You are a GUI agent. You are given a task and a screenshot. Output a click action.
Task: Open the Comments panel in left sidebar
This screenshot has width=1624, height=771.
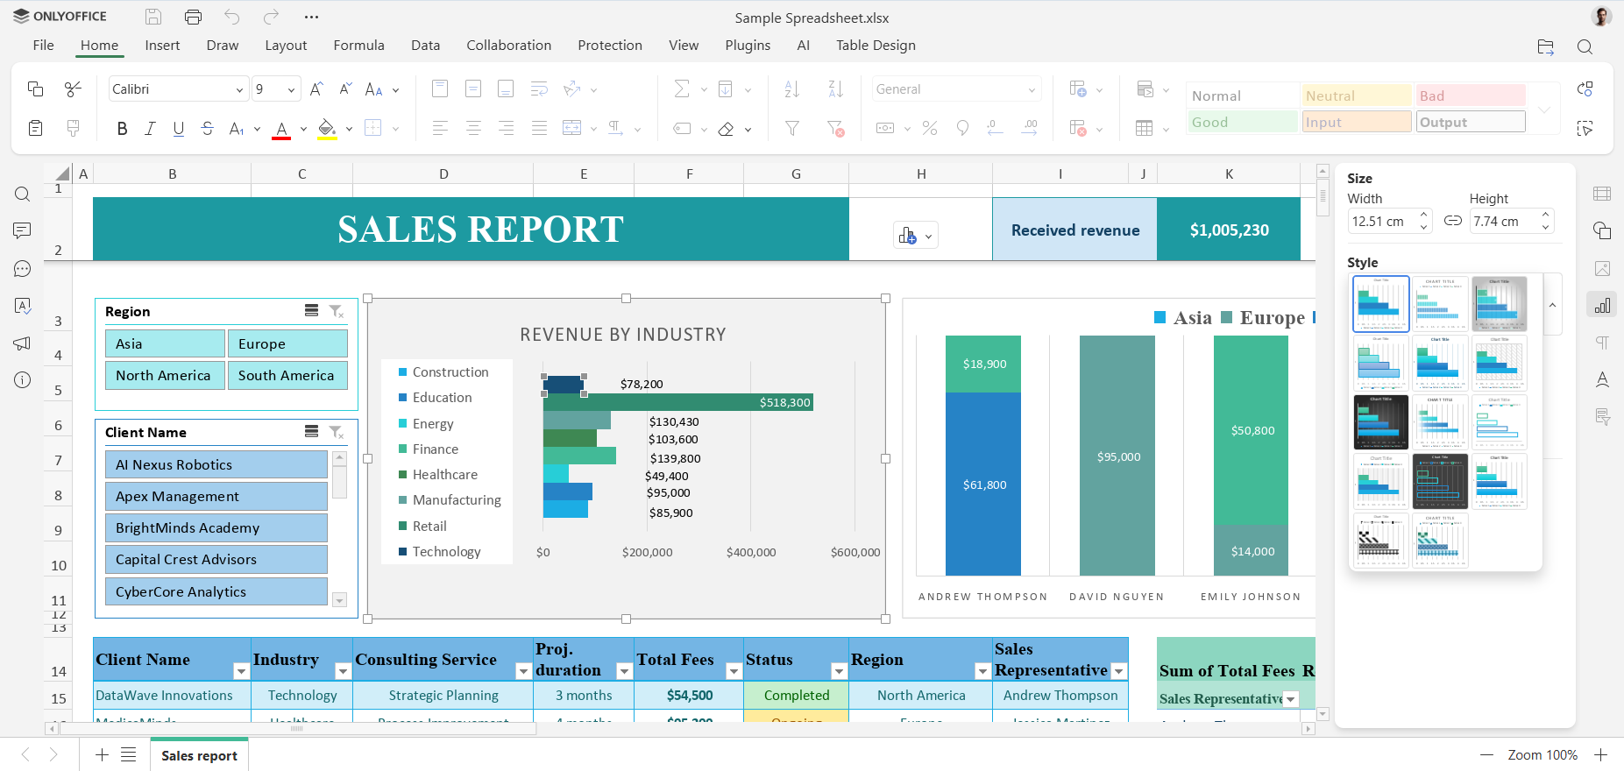pyautogui.click(x=23, y=230)
